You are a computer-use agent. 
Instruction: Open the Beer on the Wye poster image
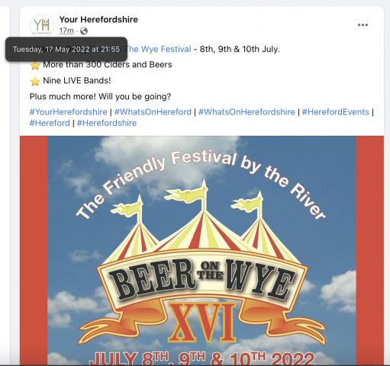tap(201, 250)
